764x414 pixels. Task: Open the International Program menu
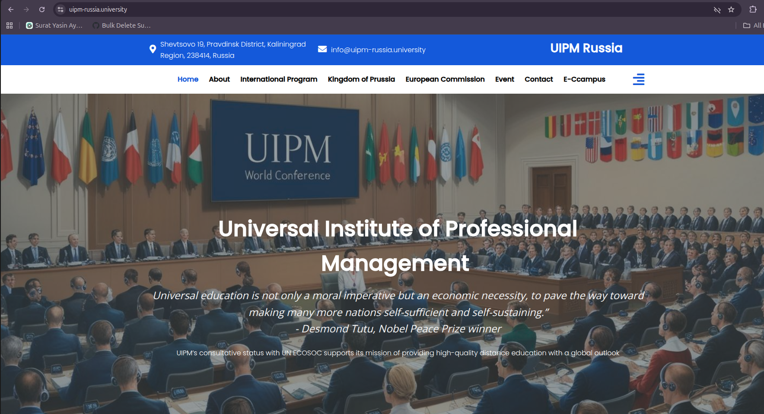(279, 79)
